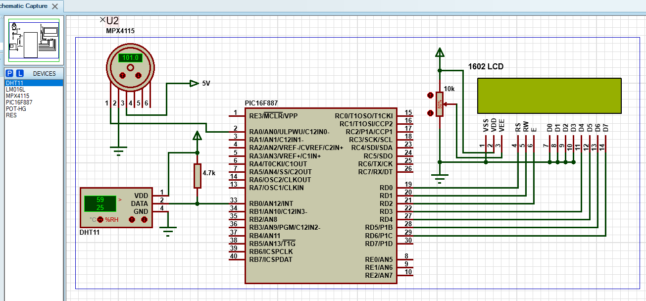Select POT-HG in the Devices list
The image size is (646, 301).
16,109
